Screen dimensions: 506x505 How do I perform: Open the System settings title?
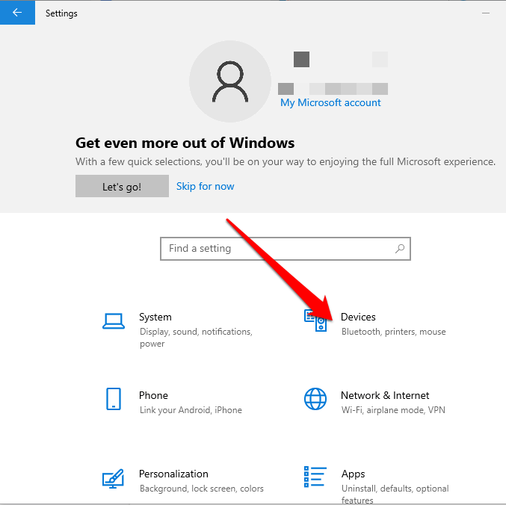click(x=155, y=317)
